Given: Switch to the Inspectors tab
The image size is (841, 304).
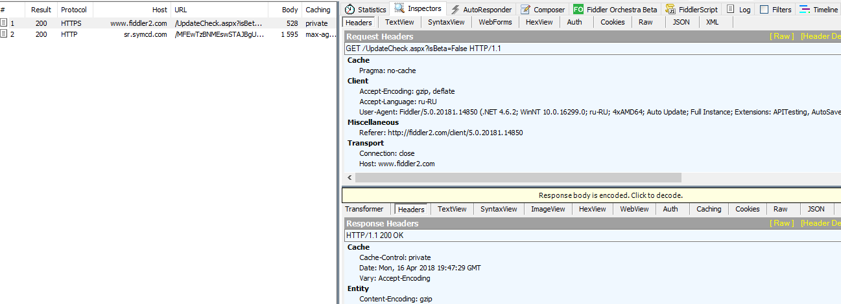Looking at the screenshot, I should (419, 9).
